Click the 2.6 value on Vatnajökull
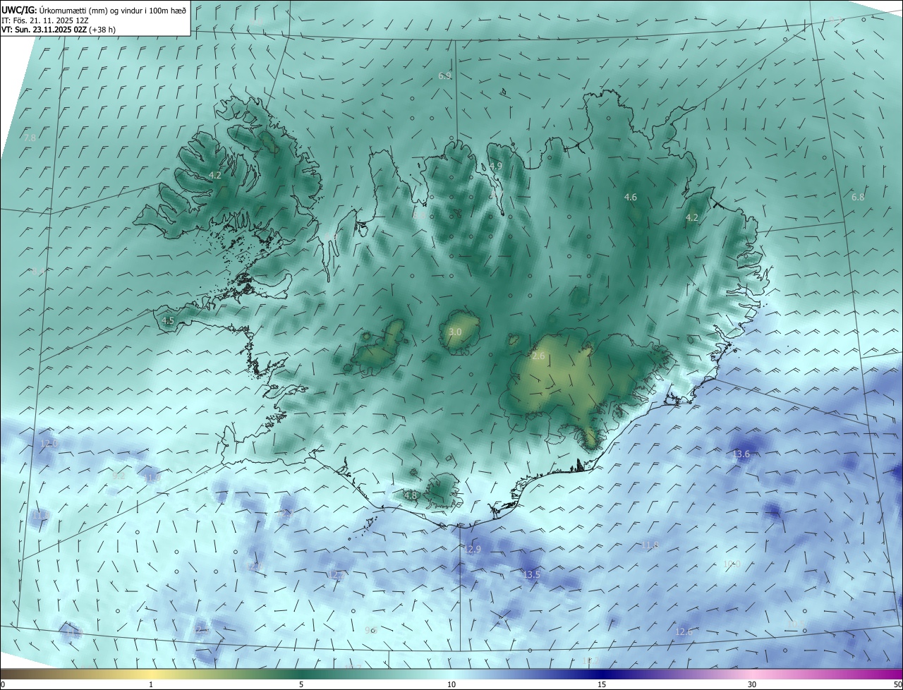The image size is (903, 690). [x=538, y=356]
